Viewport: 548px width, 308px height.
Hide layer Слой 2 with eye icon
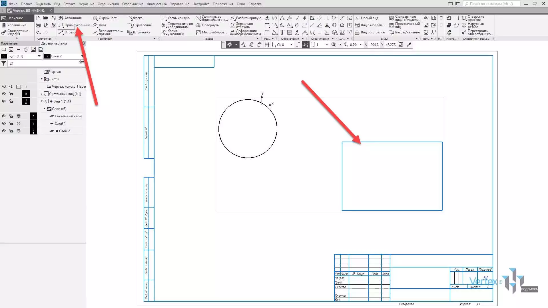[4, 131]
